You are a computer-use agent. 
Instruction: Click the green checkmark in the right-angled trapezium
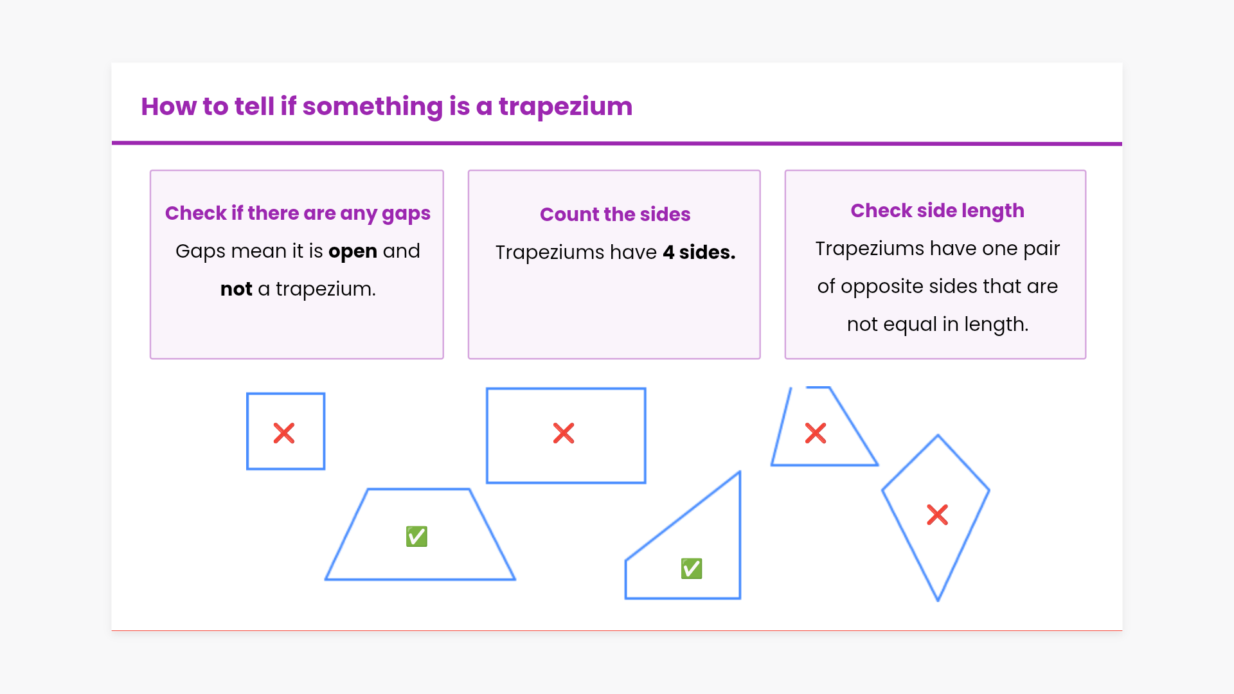click(692, 569)
